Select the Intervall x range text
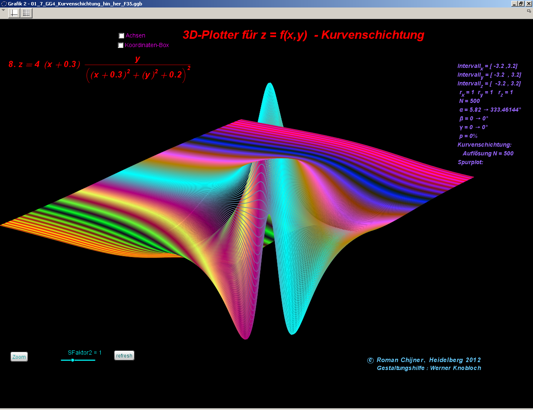The image size is (533, 410). click(487, 66)
